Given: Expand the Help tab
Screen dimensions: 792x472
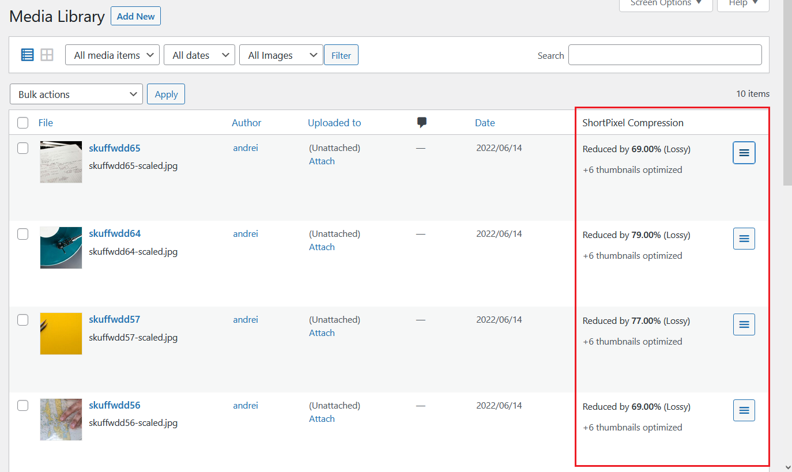Looking at the screenshot, I should pos(742,3).
